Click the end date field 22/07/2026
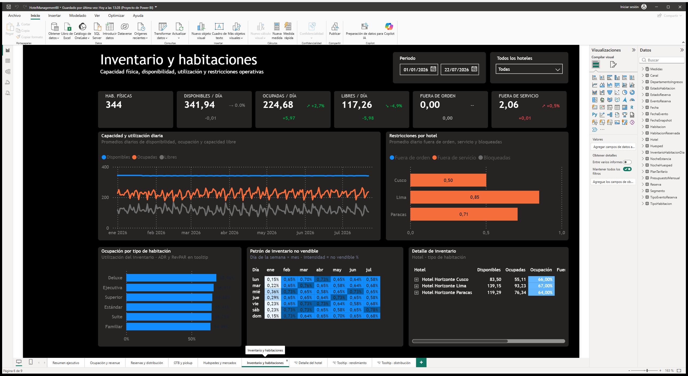 point(456,69)
